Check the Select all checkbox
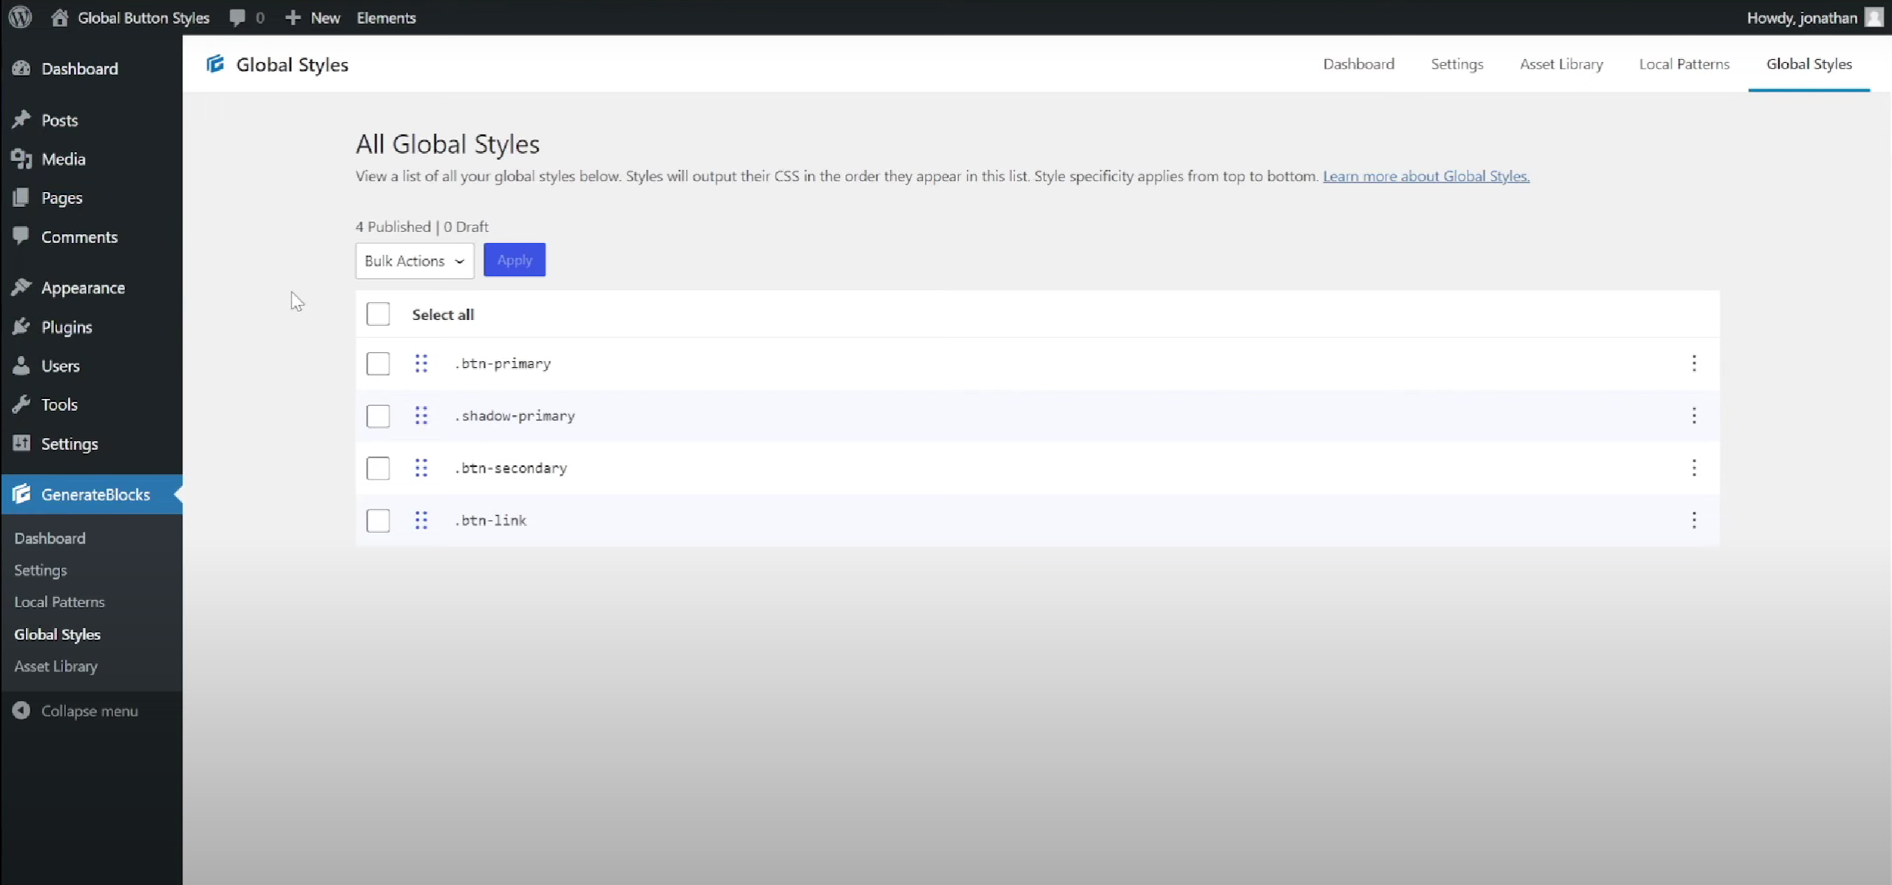 pyautogui.click(x=378, y=315)
